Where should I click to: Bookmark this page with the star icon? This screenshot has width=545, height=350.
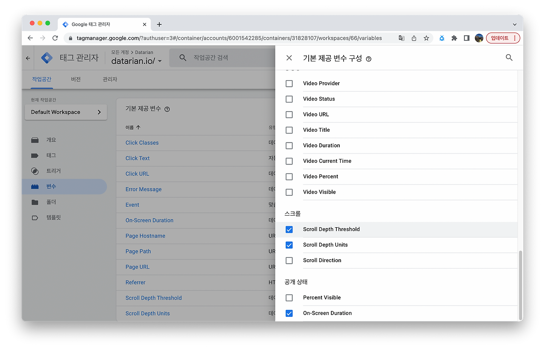click(x=426, y=38)
